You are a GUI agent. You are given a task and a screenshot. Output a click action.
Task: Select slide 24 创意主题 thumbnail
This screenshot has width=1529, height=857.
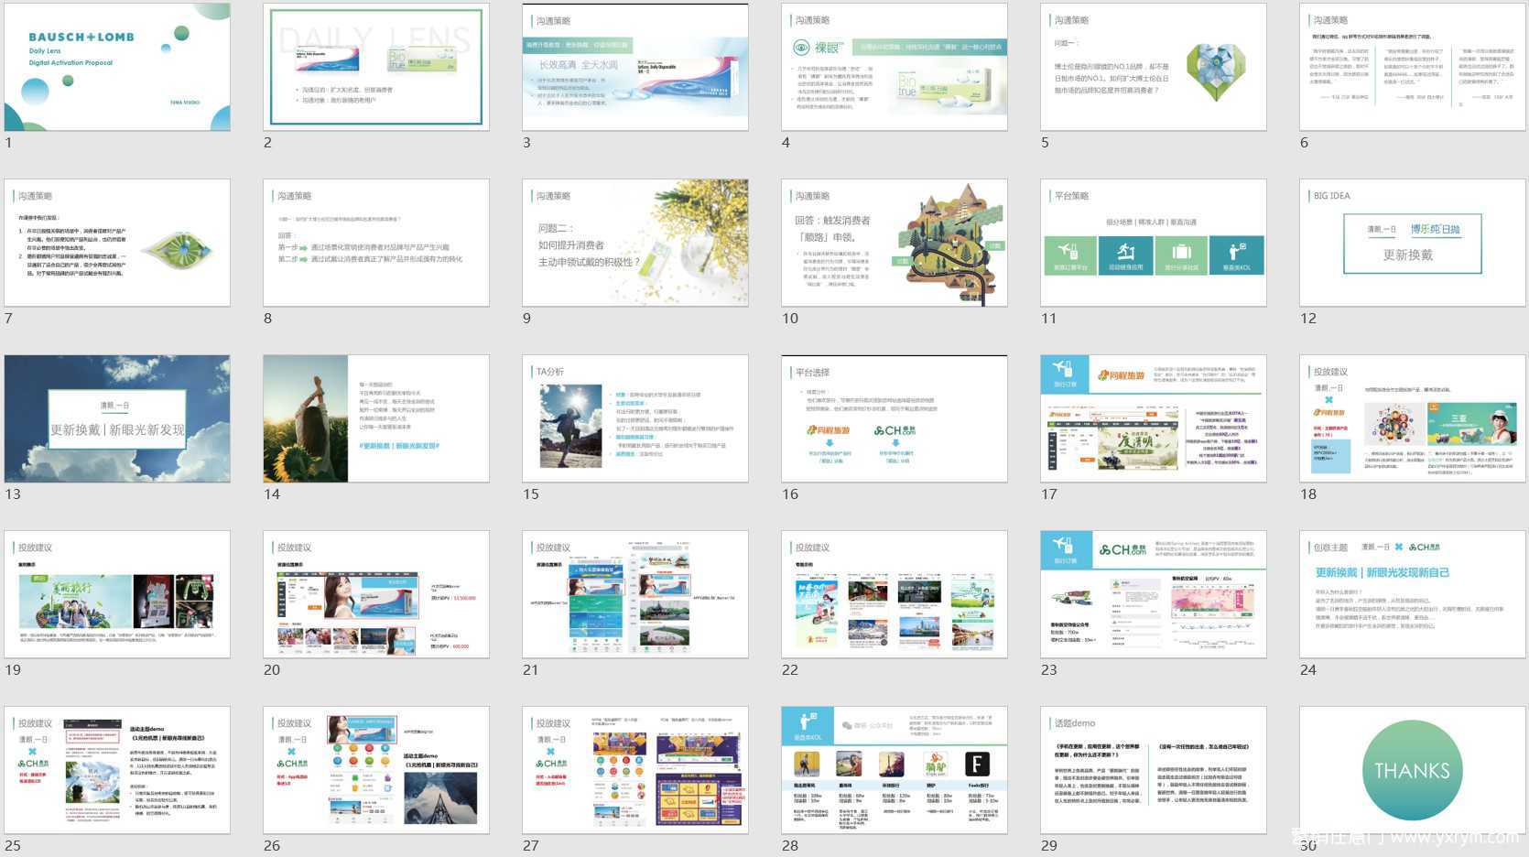coord(1413,594)
